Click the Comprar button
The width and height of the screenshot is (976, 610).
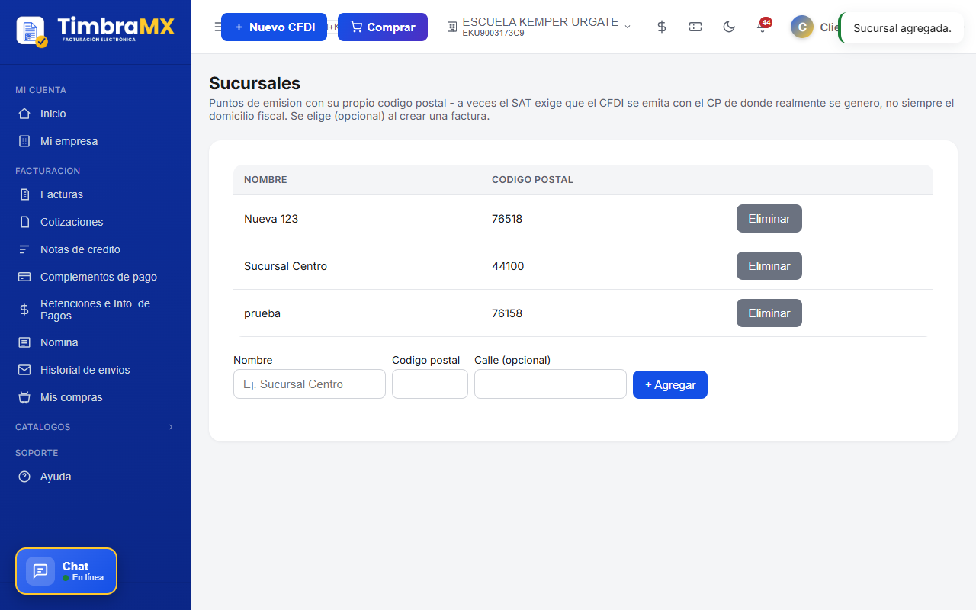[383, 27]
